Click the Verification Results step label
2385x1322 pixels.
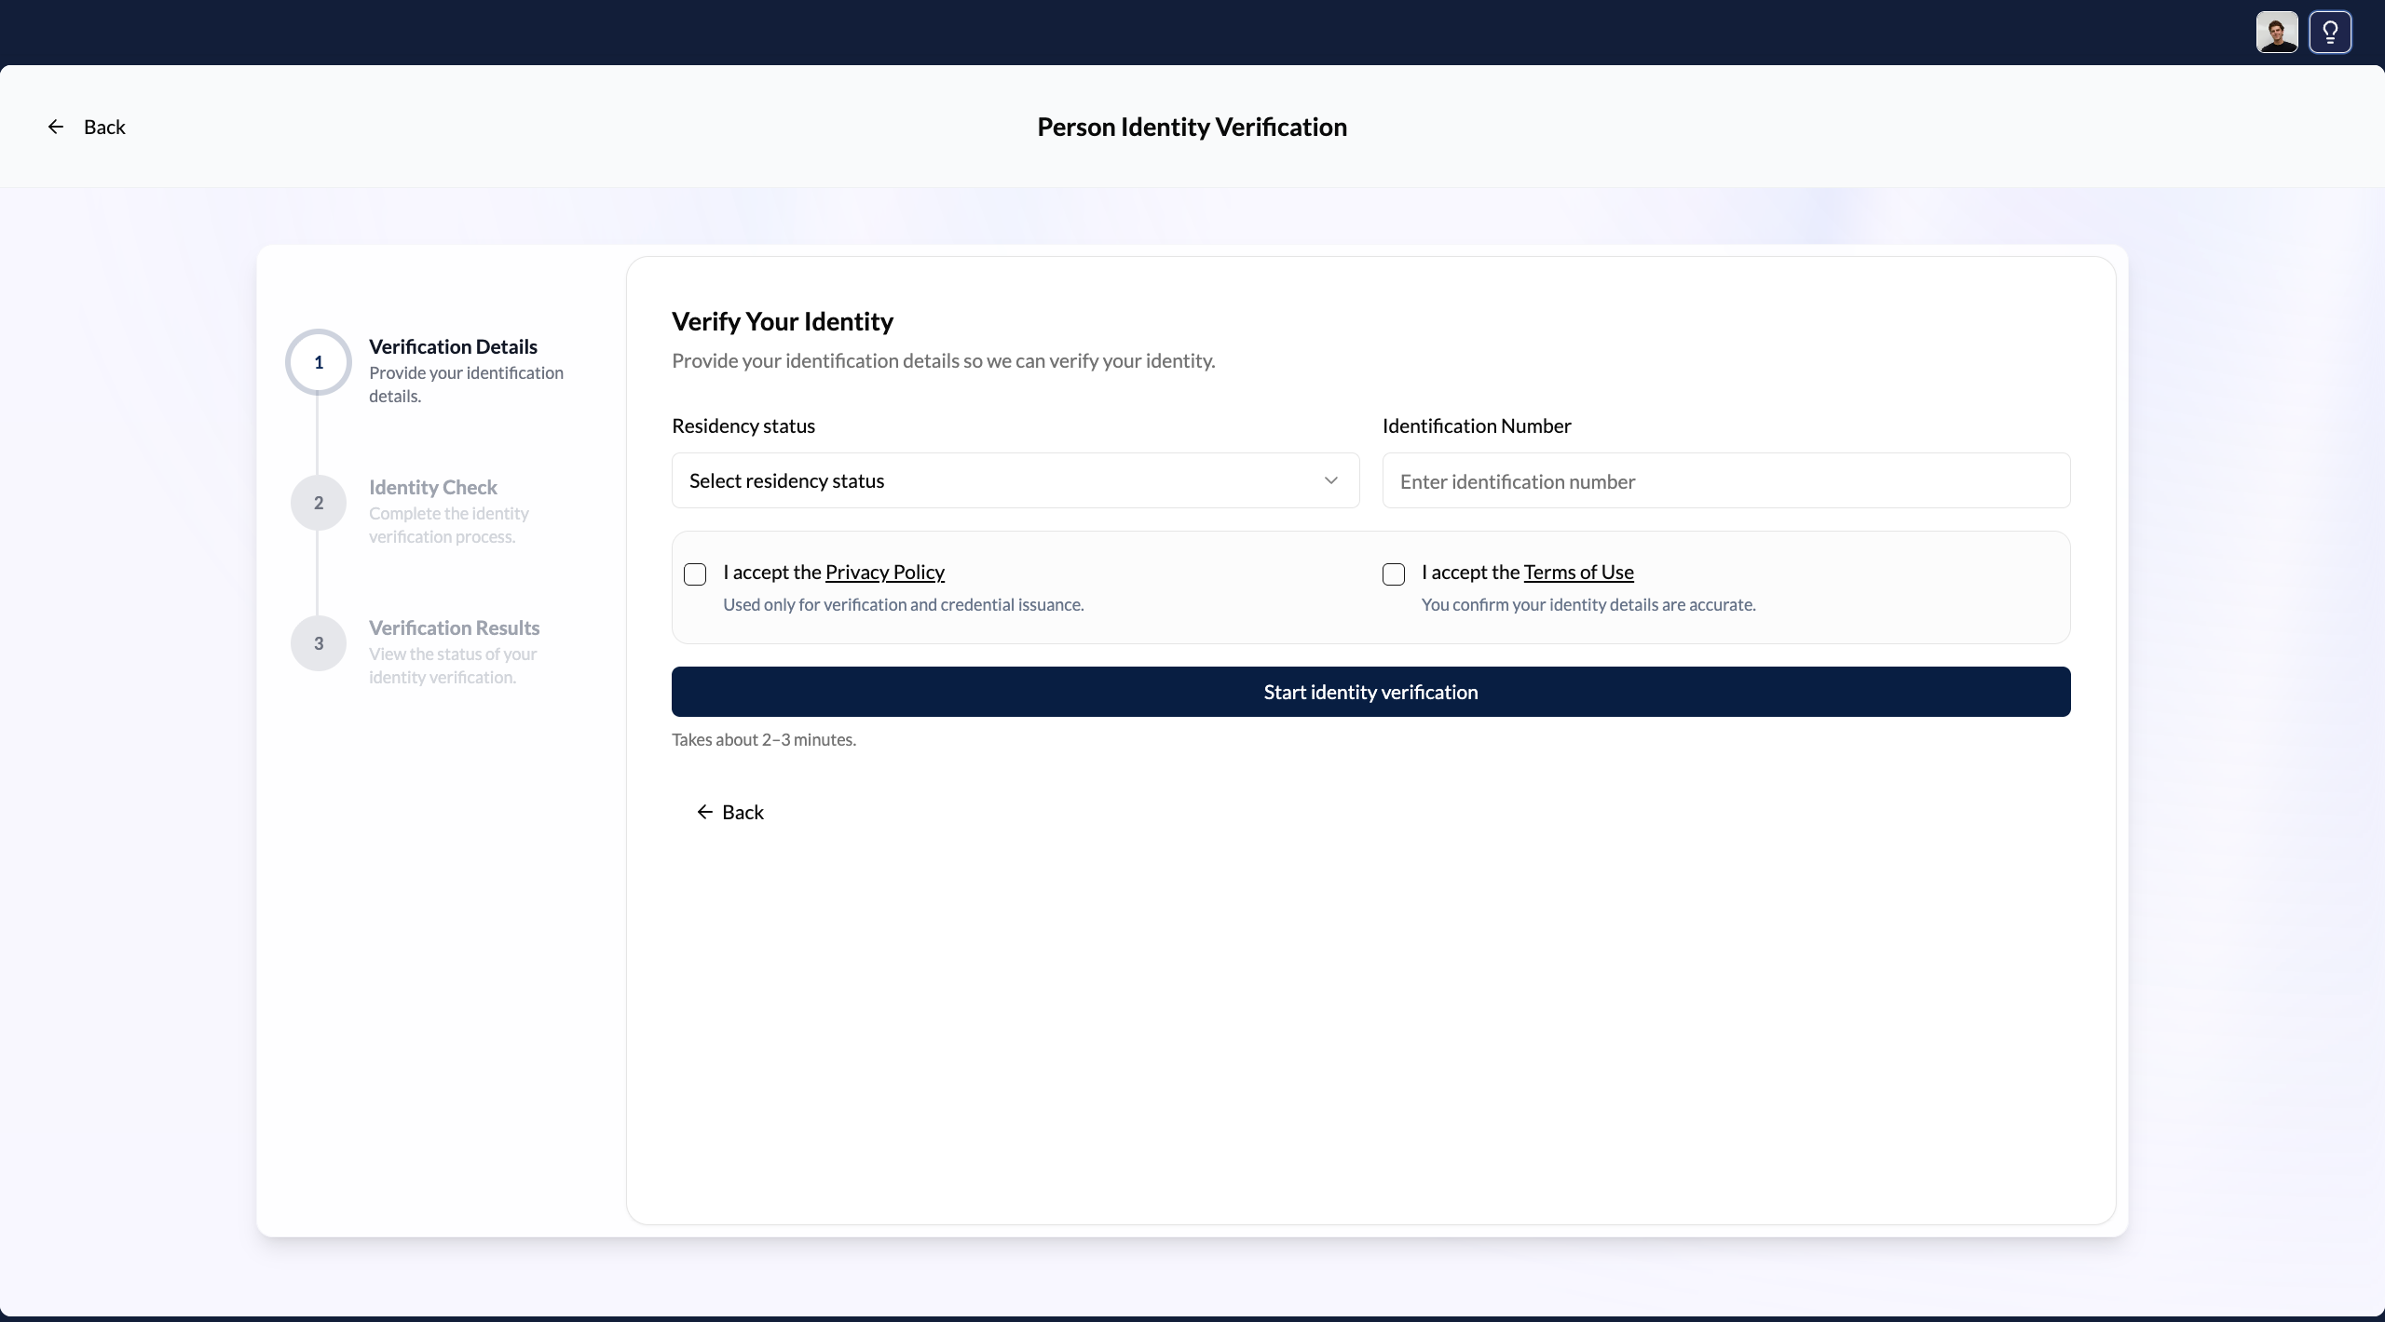(454, 628)
